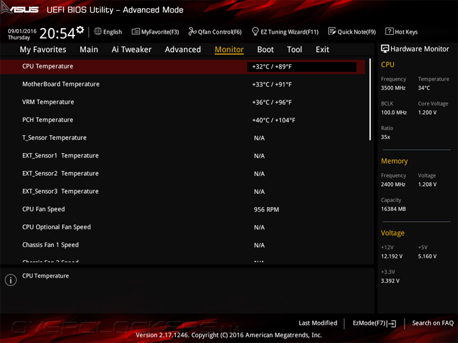
Task: Click the EzMode exit arrow icon
Action: (392, 323)
